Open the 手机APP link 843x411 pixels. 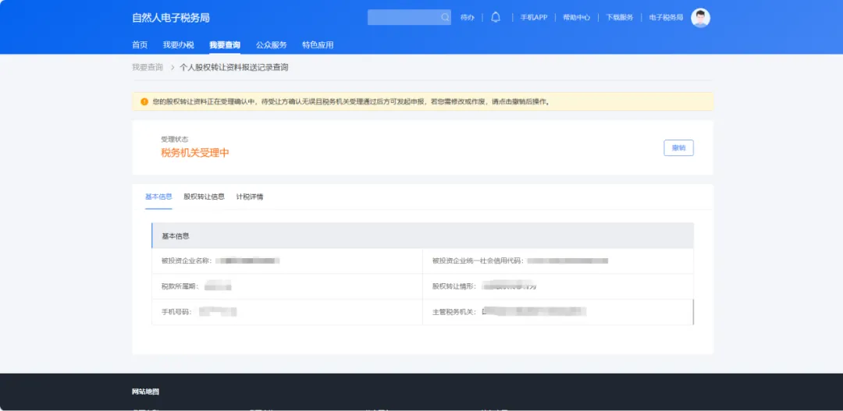[x=533, y=17]
